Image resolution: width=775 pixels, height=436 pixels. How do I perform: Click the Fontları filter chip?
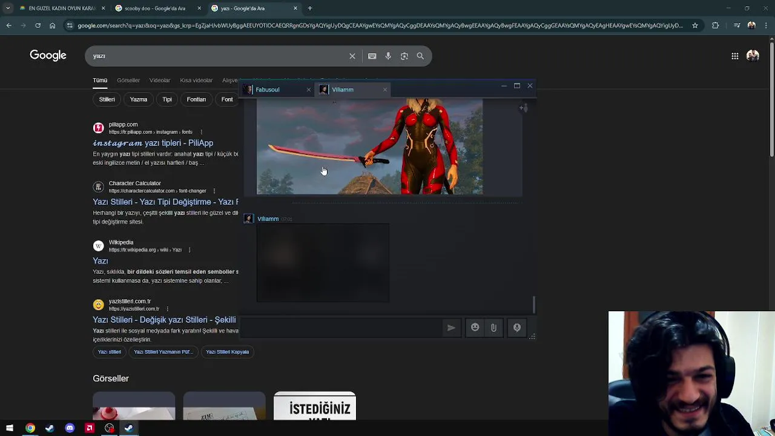tap(196, 99)
